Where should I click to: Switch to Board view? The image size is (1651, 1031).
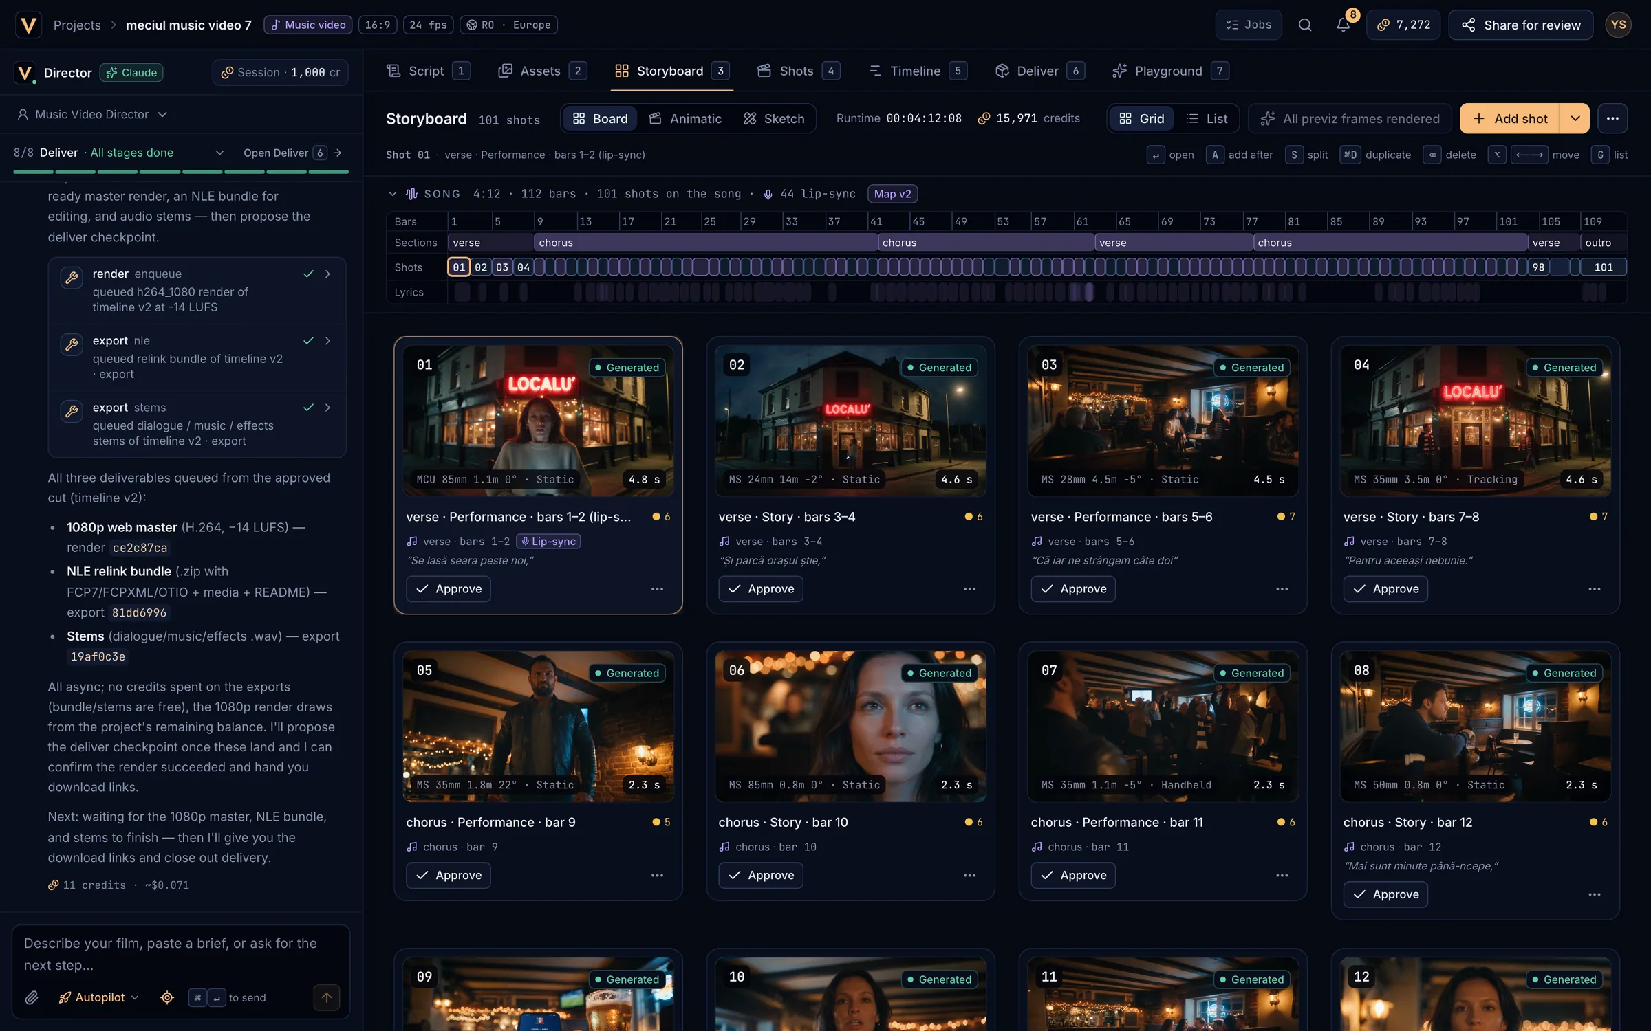[601, 118]
